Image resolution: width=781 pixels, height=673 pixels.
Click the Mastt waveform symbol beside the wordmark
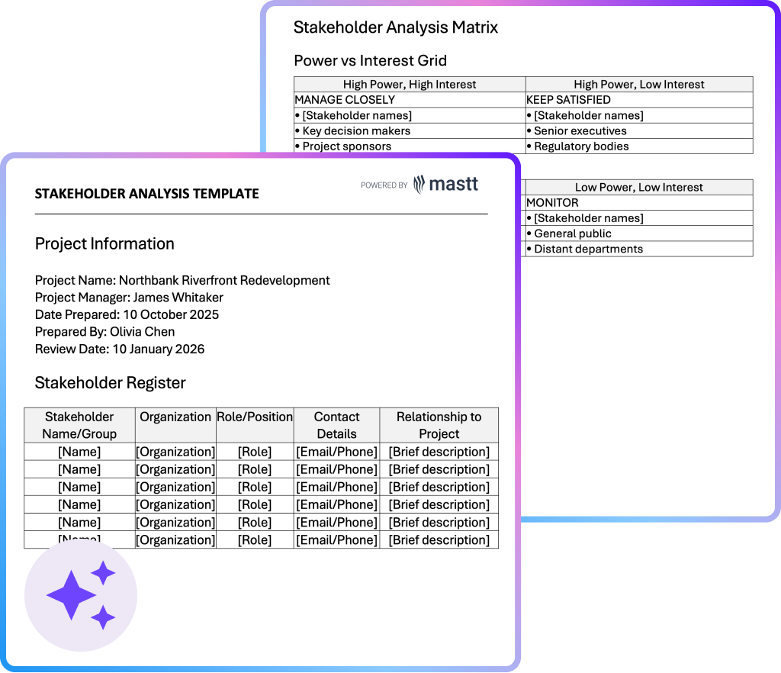(419, 184)
